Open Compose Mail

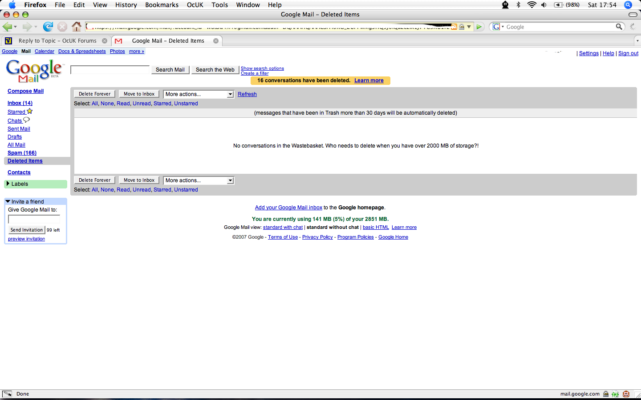(25, 91)
